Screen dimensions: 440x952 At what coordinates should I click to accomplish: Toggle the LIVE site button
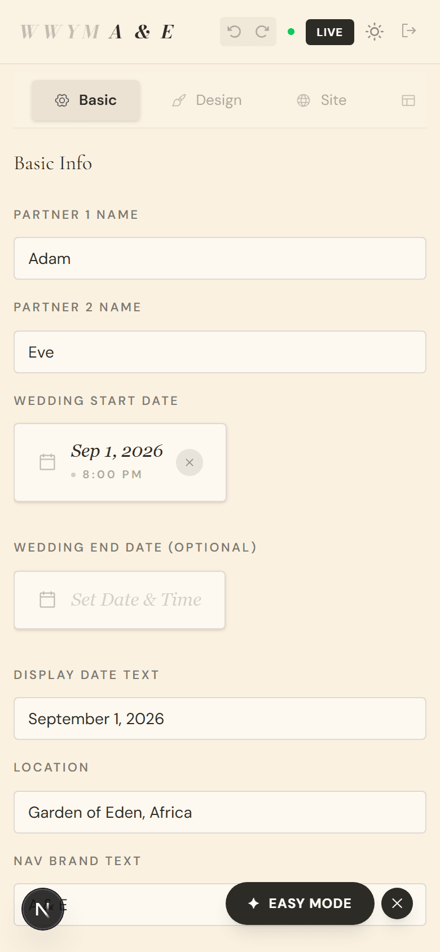(x=329, y=32)
